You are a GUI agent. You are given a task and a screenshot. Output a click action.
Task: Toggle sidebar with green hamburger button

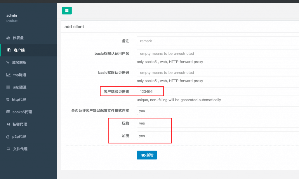point(67,11)
